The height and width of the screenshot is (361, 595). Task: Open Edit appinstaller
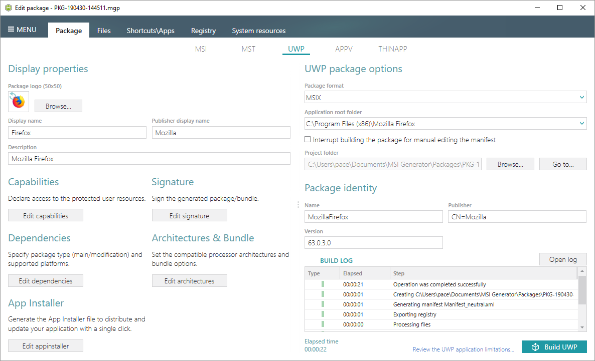(46, 346)
